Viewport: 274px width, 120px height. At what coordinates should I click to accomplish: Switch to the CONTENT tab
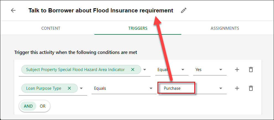(51, 28)
